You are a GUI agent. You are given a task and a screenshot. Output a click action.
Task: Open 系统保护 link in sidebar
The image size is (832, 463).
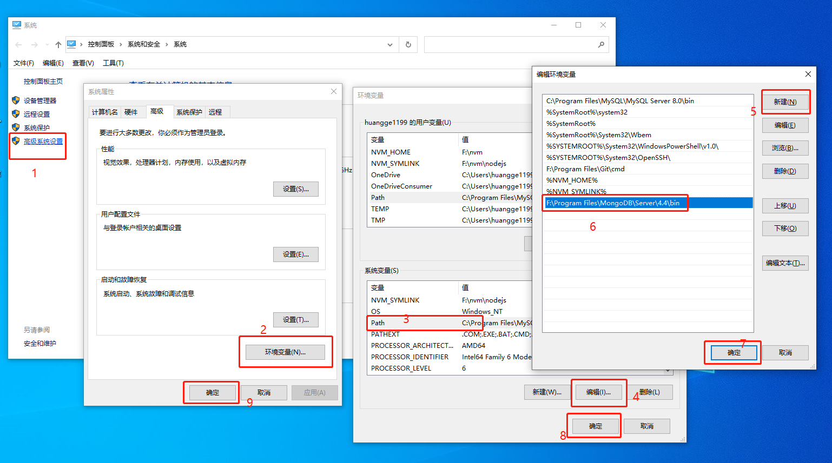coord(37,128)
